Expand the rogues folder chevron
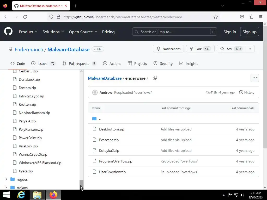Screen dimensions: 267x200 (x=6, y=179)
